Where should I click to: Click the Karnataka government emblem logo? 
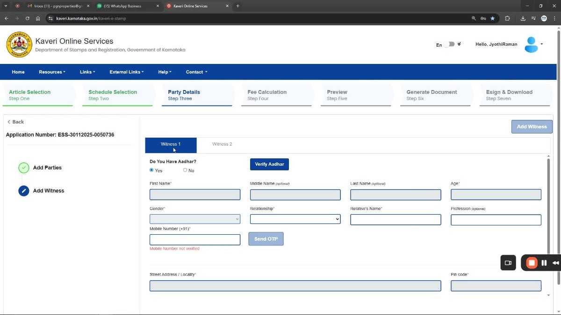tap(19, 44)
